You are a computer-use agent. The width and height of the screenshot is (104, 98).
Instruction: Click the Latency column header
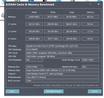coord(90,12)
